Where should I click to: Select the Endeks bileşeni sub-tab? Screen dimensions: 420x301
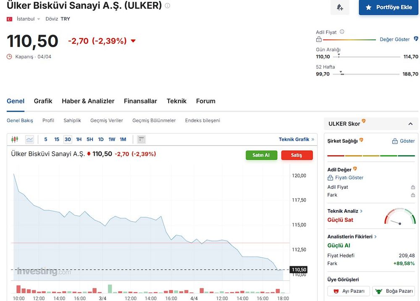click(202, 120)
